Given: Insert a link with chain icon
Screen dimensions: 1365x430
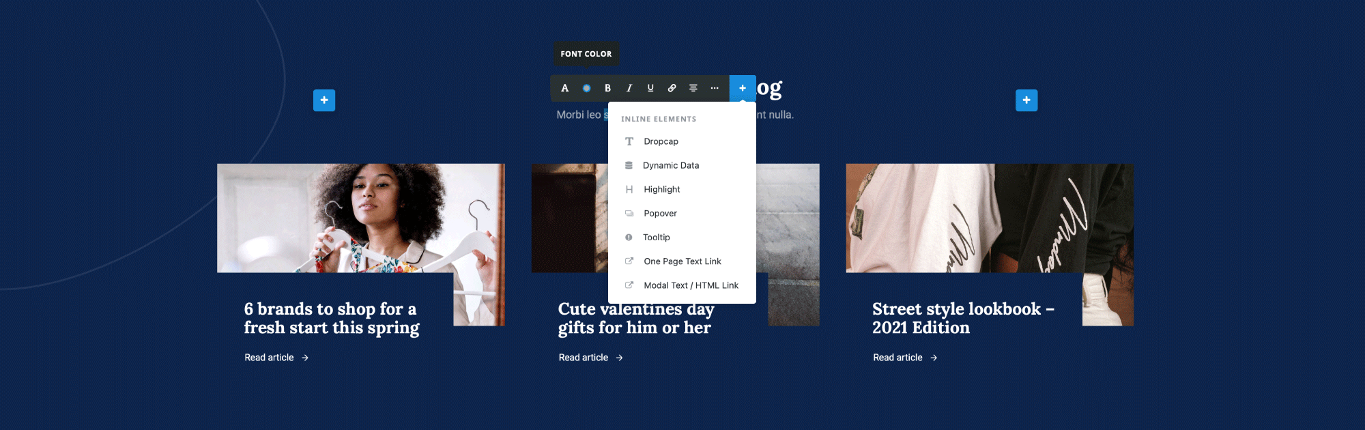Looking at the screenshot, I should tap(672, 88).
